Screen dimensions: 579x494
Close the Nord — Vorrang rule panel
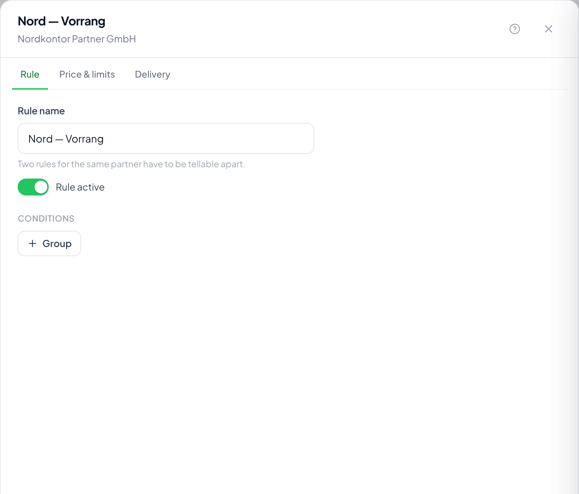(x=549, y=29)
